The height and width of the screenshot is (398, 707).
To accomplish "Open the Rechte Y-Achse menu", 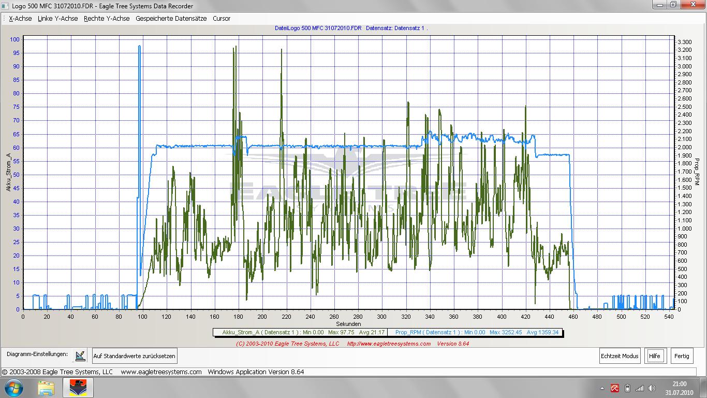I will (107, 18).
